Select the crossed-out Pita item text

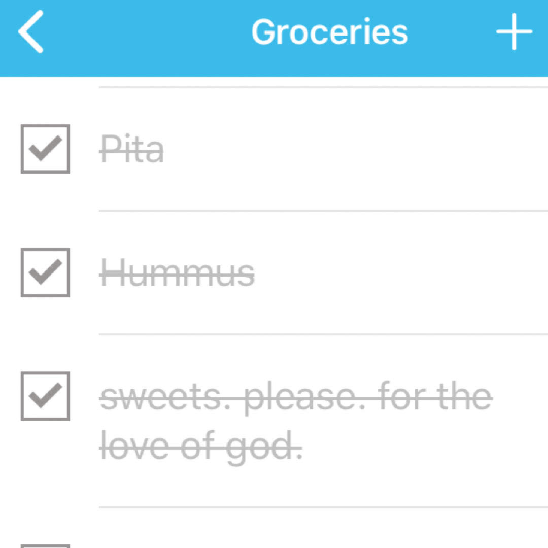coord(132,149)
